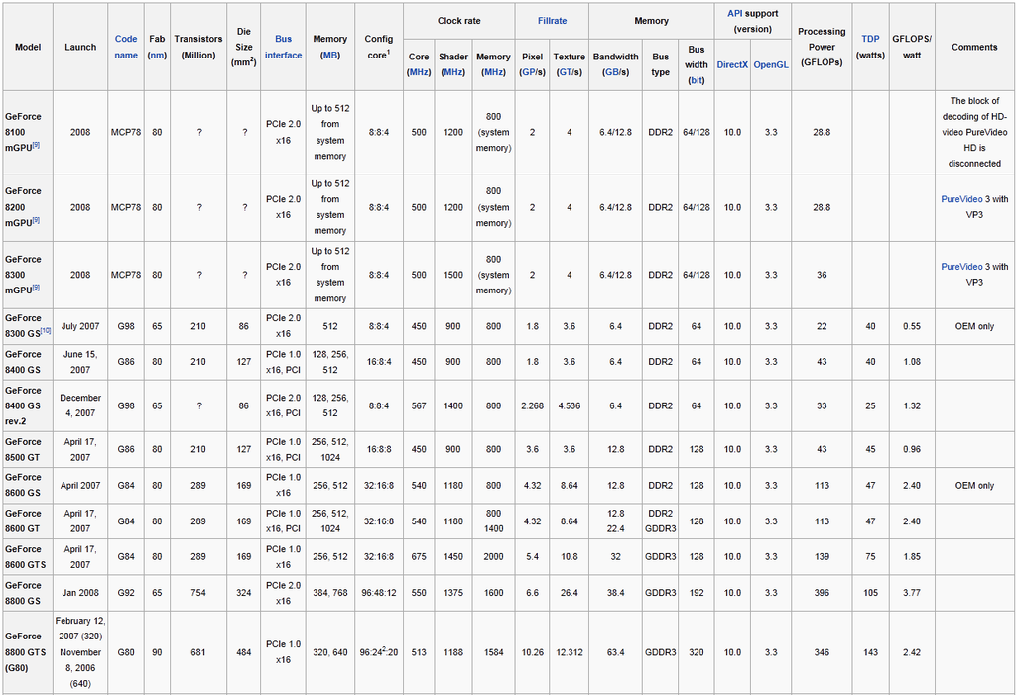Click the 1.32 GFLOPS/watt value
This screenshot has width=1016, height=695.
pos(912,406)
